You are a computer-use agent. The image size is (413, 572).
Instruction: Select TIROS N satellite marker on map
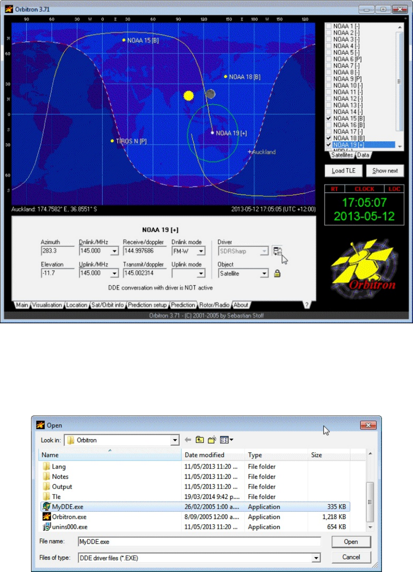coord(112,141)
